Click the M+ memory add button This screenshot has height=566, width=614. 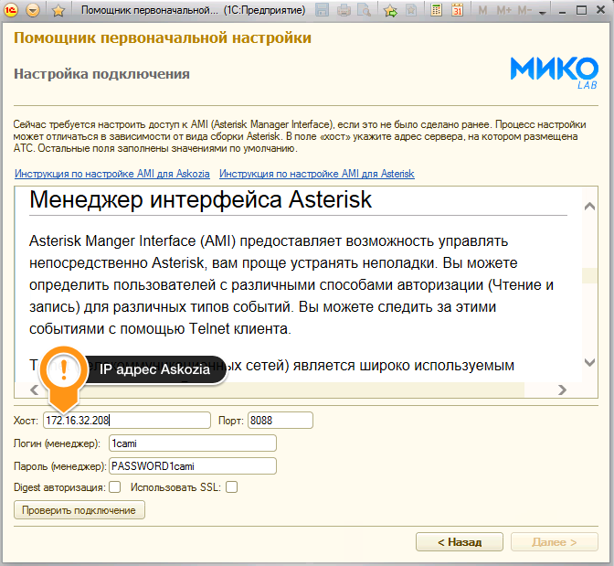(x=504, y=11)
